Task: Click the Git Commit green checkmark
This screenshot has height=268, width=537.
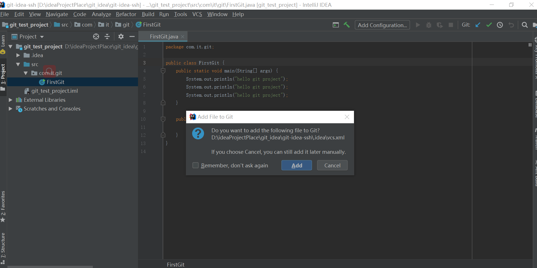Action: coord(489,25)
